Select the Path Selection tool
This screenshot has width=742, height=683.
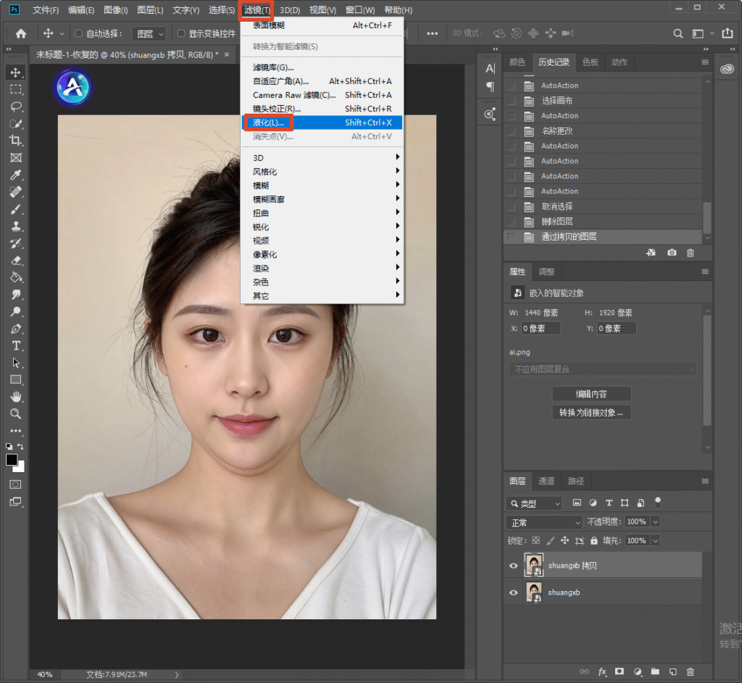(x=16, y=363)
